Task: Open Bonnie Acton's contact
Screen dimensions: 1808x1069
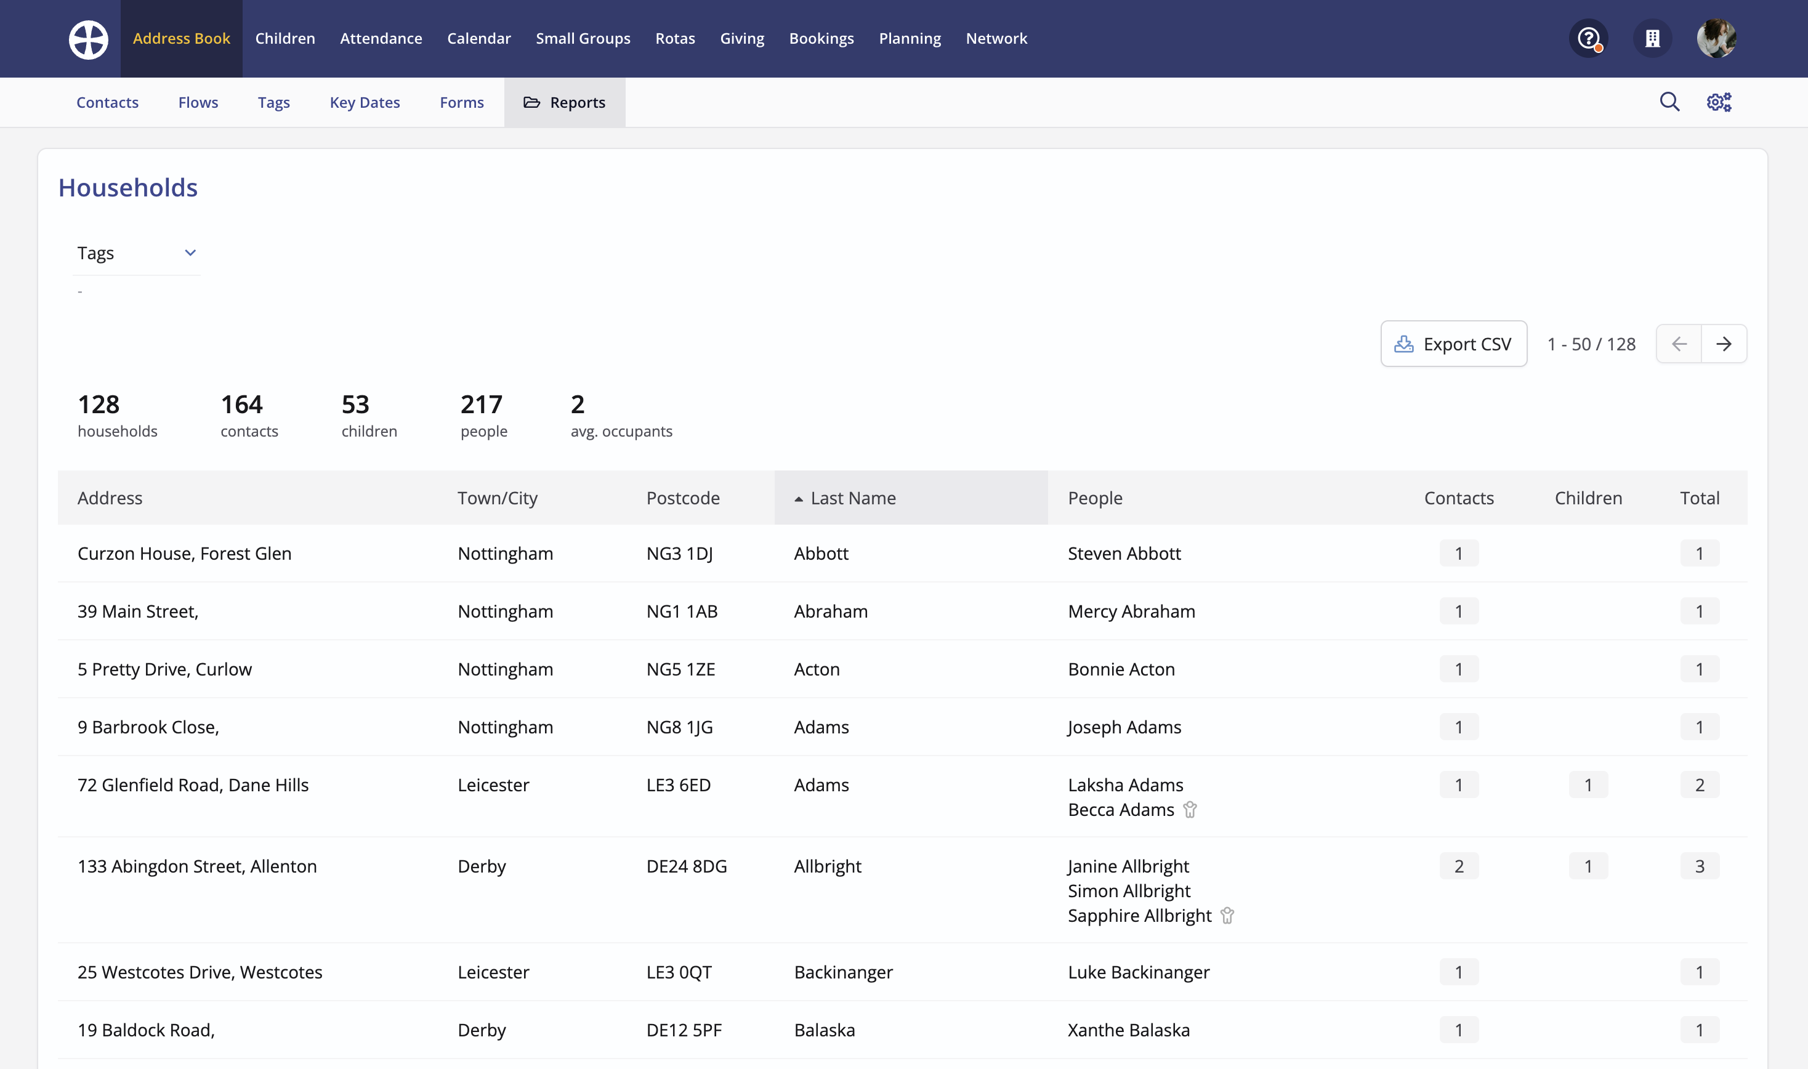Action: [x=1121, y=669]
